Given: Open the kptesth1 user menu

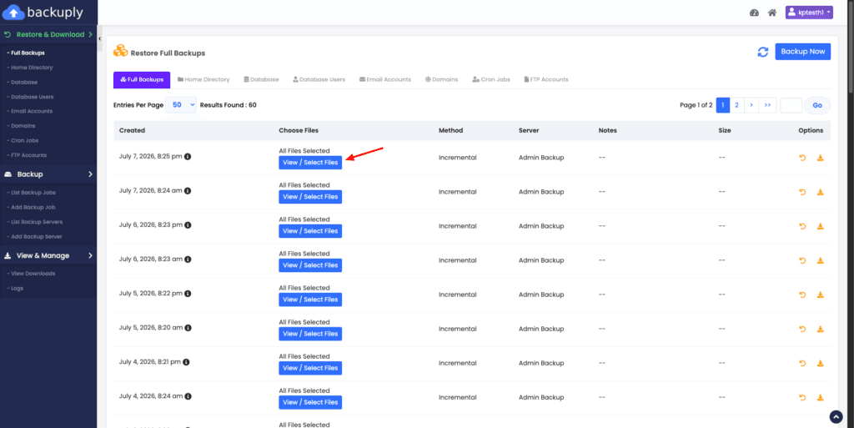Looking at the screenshot, I should click(809, 13).
